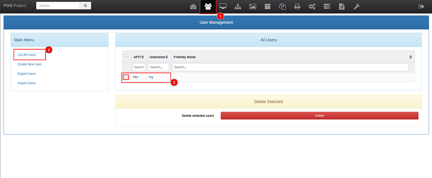Image resolution: width=432 pixels, height=178 pixels.
Task: Check the checkbox for user fog
Action: 126,77
